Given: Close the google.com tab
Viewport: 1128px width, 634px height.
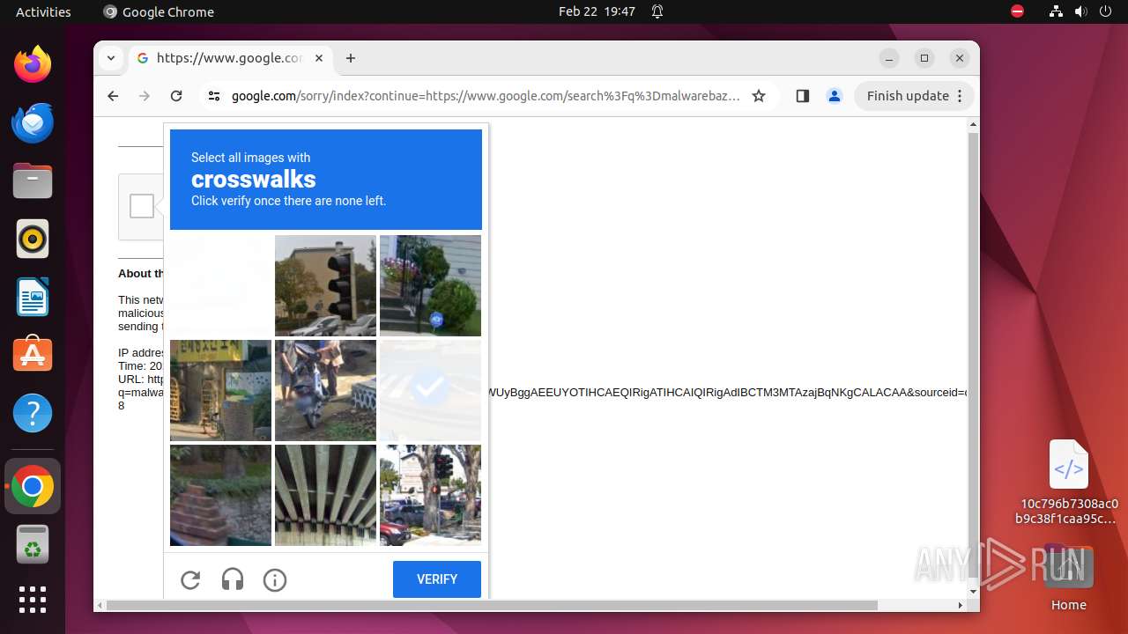Looking at the screenshot, I should pyautogui.click(x=319, y=58).
